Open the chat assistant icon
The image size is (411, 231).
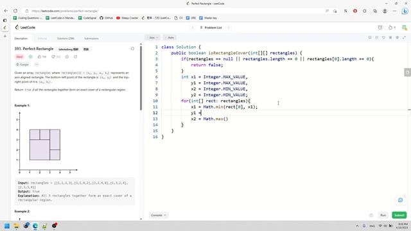click(400, 200)
